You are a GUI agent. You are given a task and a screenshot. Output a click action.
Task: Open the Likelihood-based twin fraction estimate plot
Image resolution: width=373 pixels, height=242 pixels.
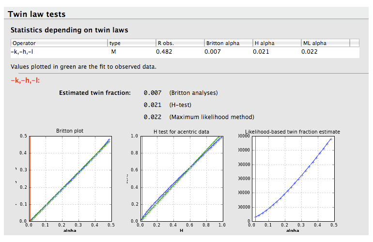click(292, 178)
